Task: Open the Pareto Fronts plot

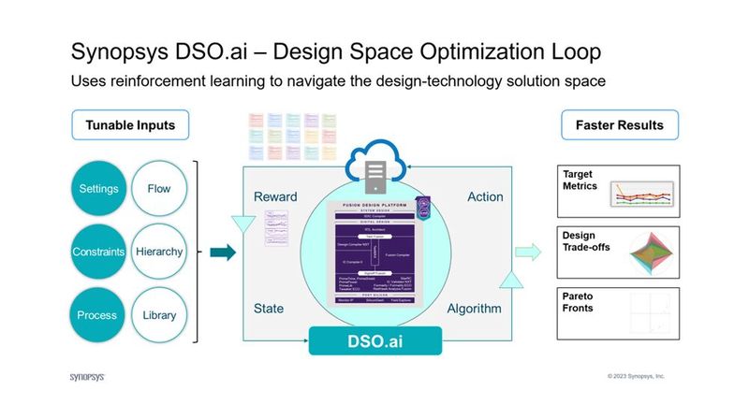Action: [651, 313]
